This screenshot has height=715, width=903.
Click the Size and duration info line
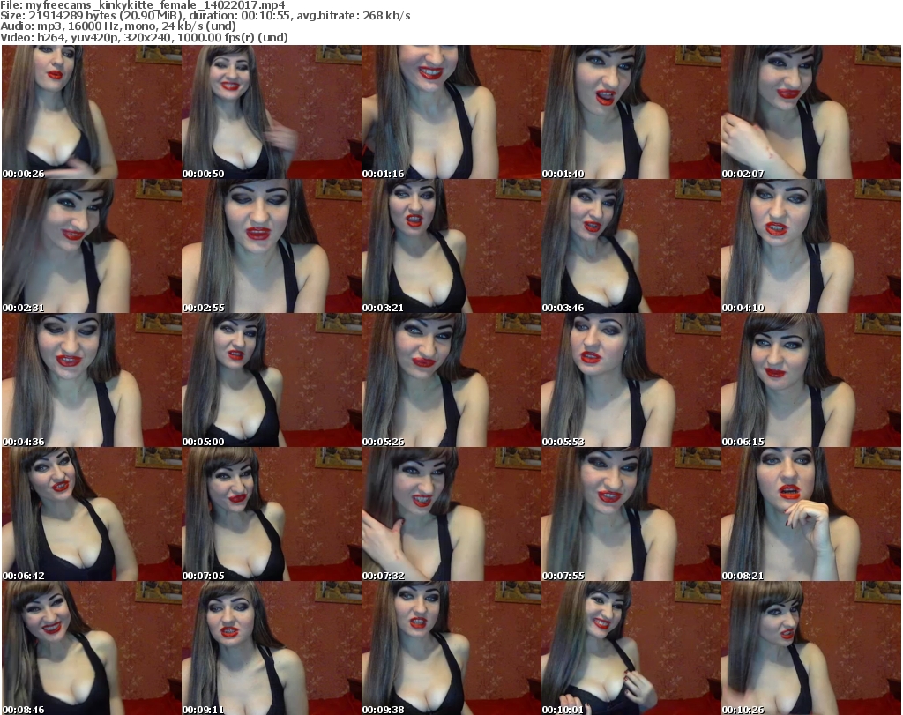tap(205, 16)
